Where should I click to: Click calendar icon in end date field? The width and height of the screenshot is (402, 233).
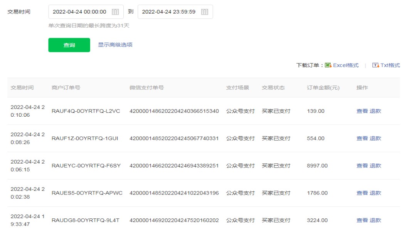pos(205,12)
